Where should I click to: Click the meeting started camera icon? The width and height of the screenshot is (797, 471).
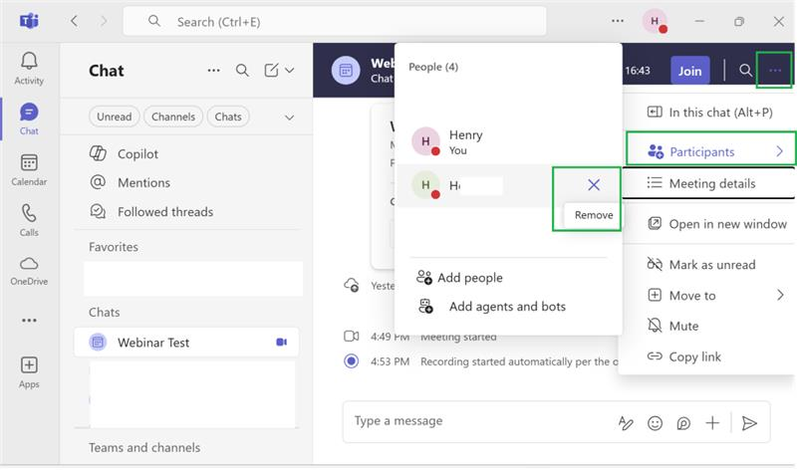[x=352, y=336]
